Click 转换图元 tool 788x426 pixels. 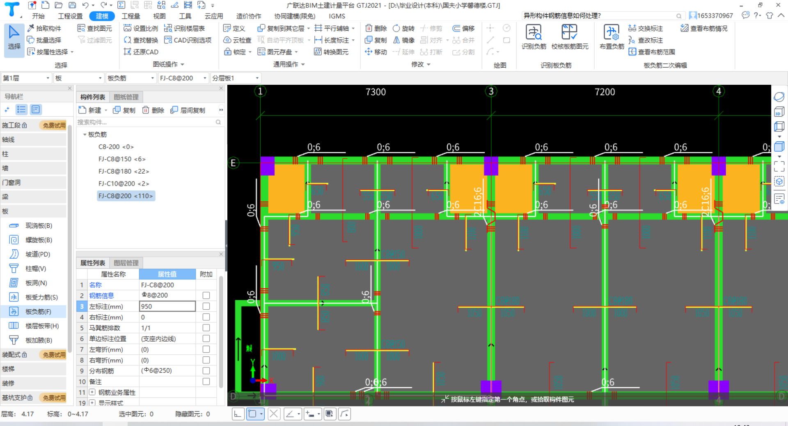(332, 52)
